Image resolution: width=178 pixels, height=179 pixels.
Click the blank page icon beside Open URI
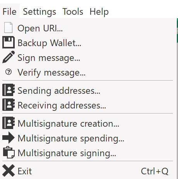click(9, 28)
